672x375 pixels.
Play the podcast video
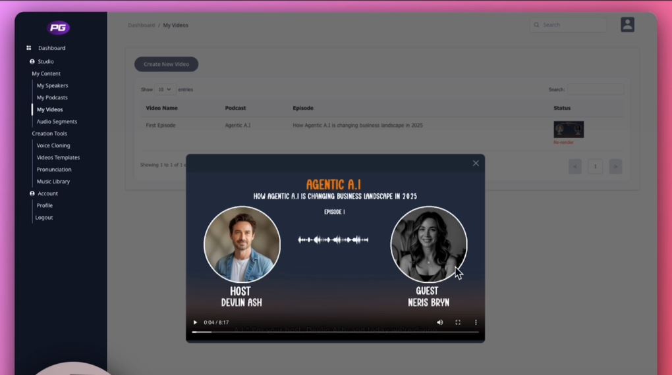pos(195,322)
